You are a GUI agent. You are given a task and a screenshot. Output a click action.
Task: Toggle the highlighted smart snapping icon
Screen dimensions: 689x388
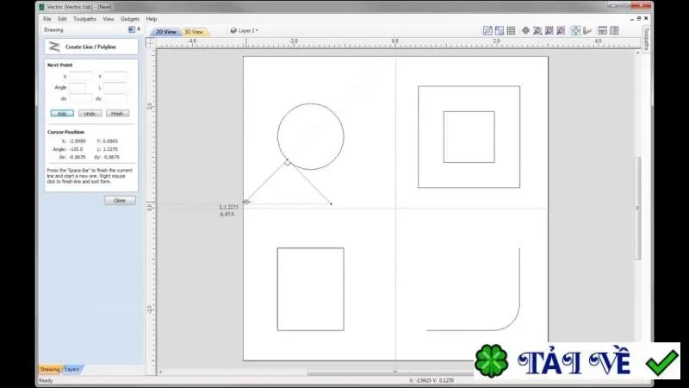point(575,30)
